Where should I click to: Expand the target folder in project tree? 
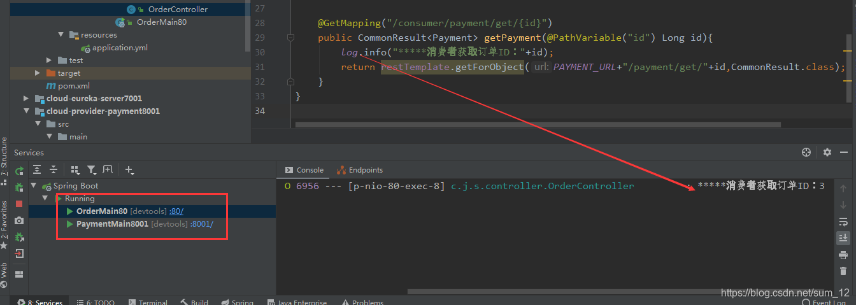38,73
